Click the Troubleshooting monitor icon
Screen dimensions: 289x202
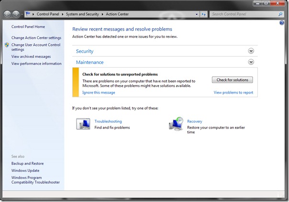coord(83,125)
